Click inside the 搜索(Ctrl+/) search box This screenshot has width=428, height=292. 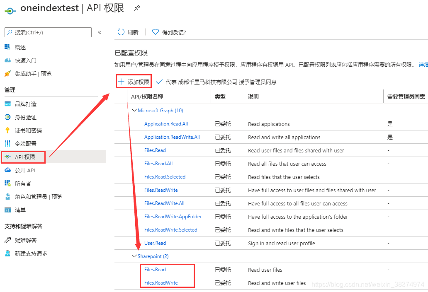coord(48,32)
